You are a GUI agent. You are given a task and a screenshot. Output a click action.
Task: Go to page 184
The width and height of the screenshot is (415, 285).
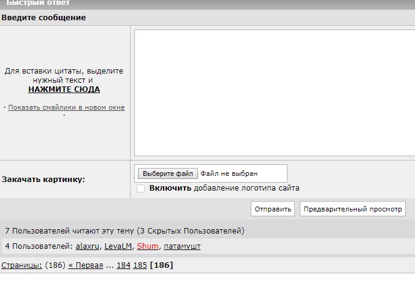pyautogui.click(x=123, y=265)
